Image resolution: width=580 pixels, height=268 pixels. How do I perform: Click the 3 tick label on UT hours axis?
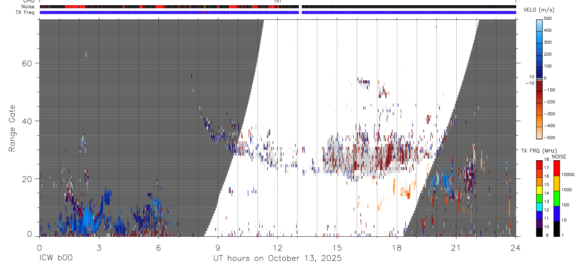point(99,247)
